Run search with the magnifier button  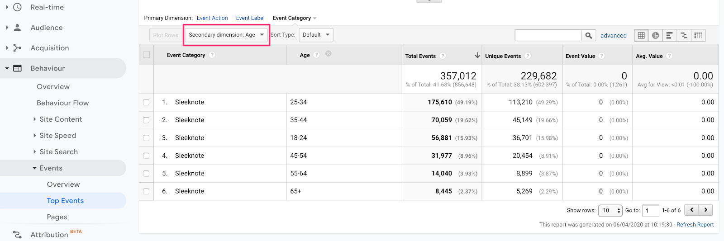(588, 35)
